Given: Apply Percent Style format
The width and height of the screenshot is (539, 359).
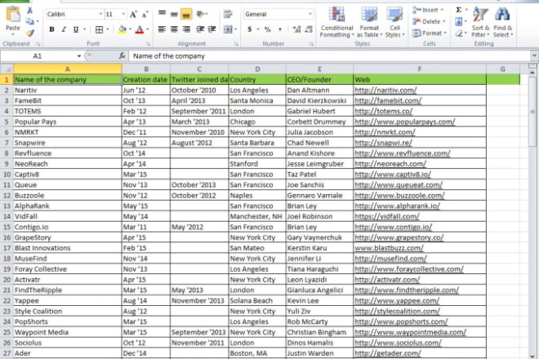Looking at the screenshot, I should click(267, 29).
